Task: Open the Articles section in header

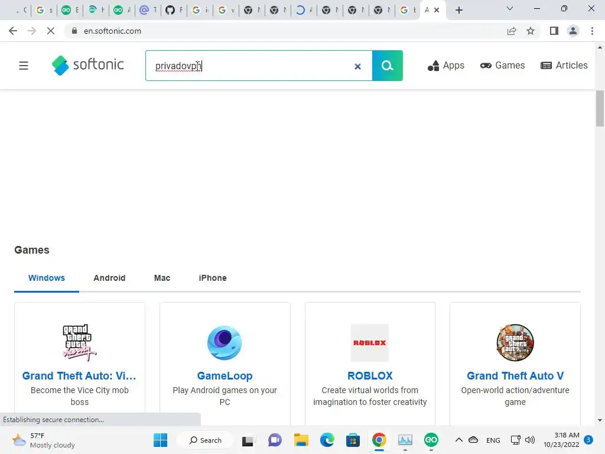Action: (x=564, y=66)
